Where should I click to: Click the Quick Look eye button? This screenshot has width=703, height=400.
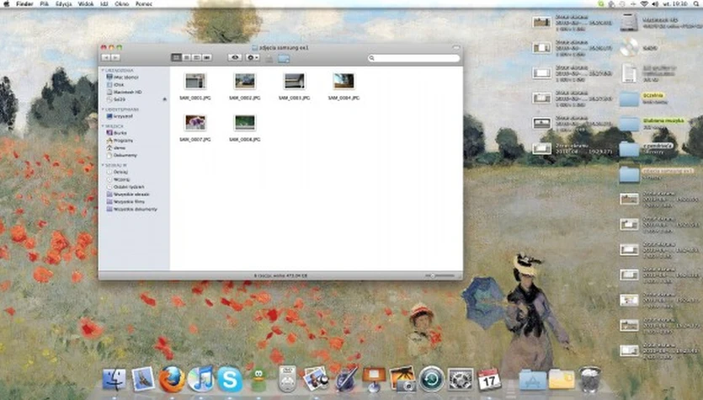(x=234, y=57)
